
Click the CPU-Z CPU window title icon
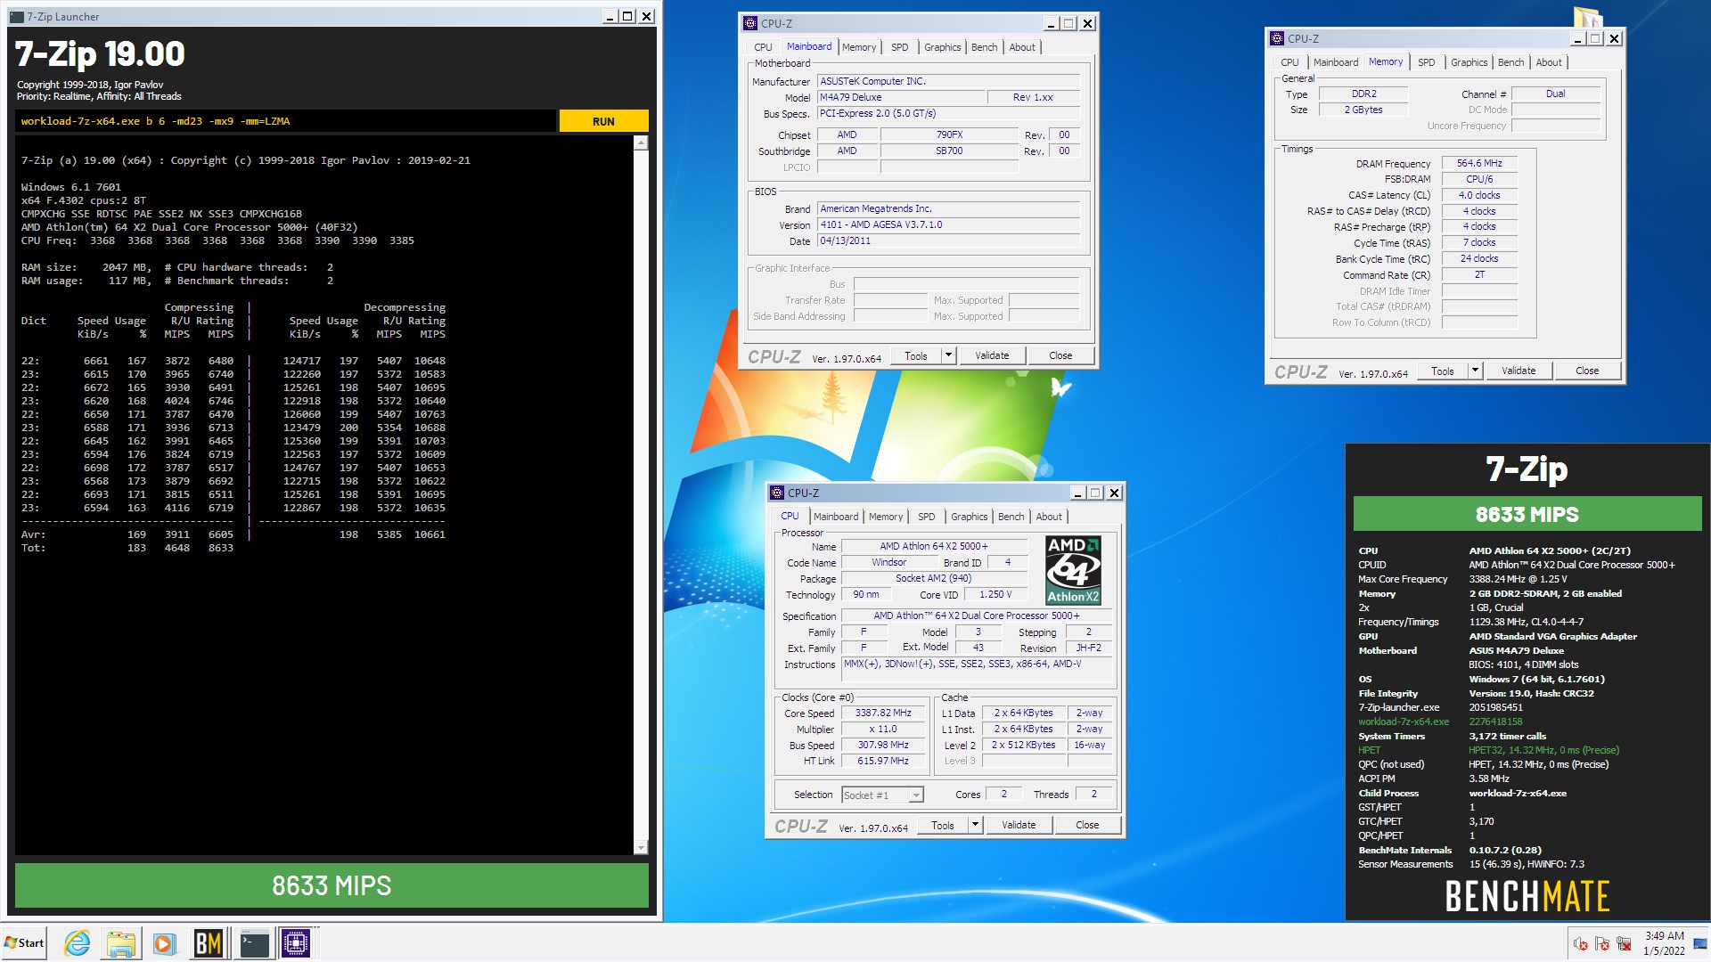point(777,493)
